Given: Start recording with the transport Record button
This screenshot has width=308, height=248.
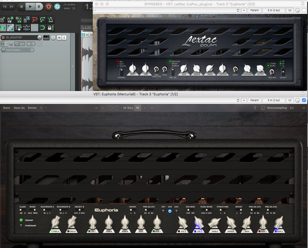Looking at the screenshot, I should pos(48,7).
